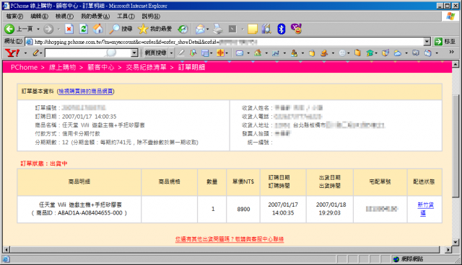Open the finance chart icon in Yahoo toolbar

(276, 53)
